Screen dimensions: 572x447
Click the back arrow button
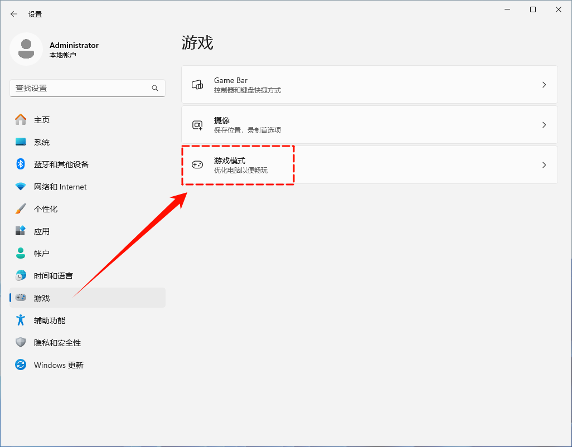tap(13, 14)
